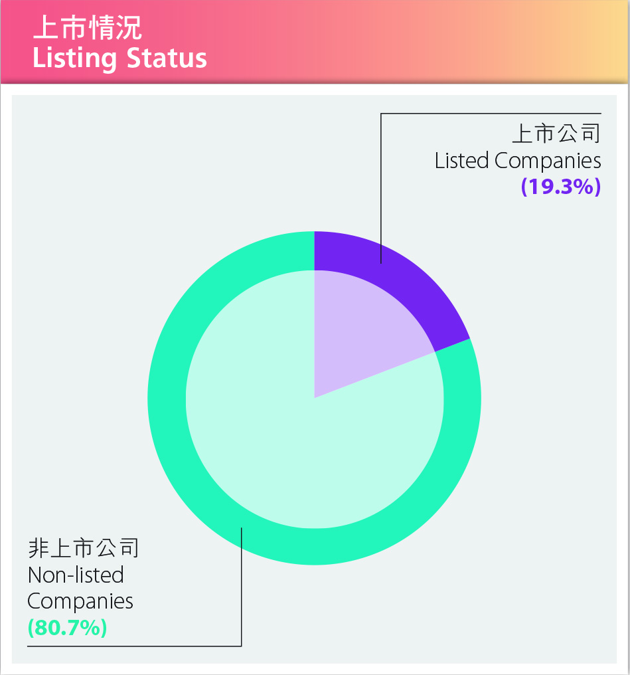Select the light green inner pie area
The width and height of the screenshot is (630, 675).
(279, 431)
